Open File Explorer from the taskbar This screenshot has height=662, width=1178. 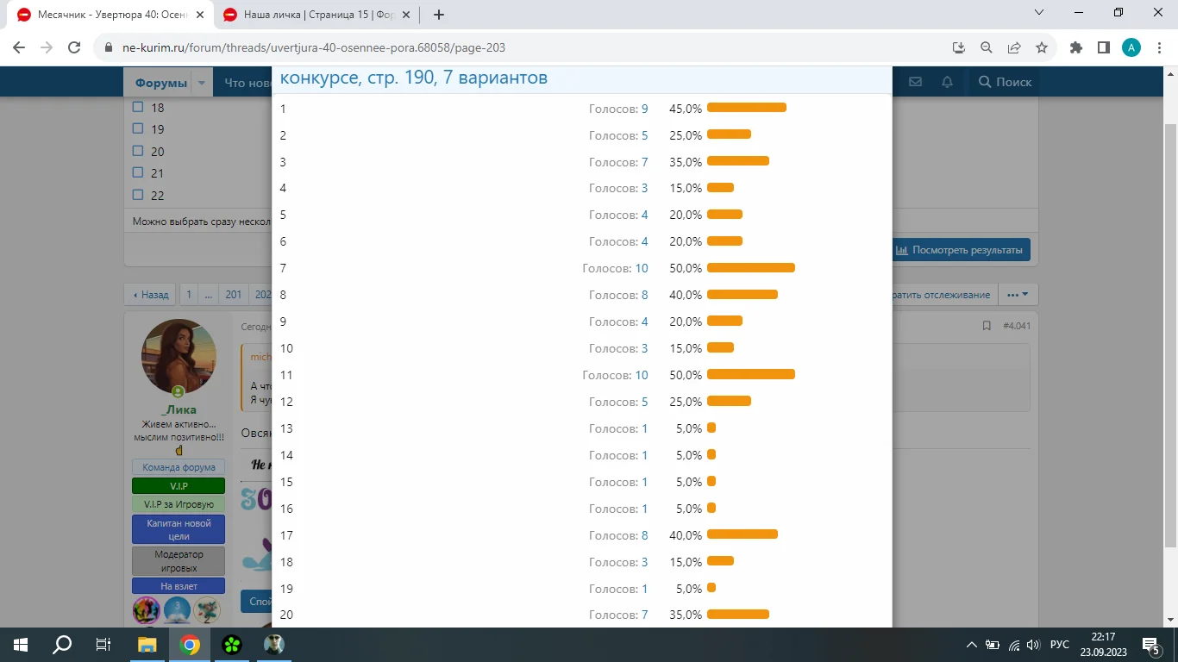point(147,645)
